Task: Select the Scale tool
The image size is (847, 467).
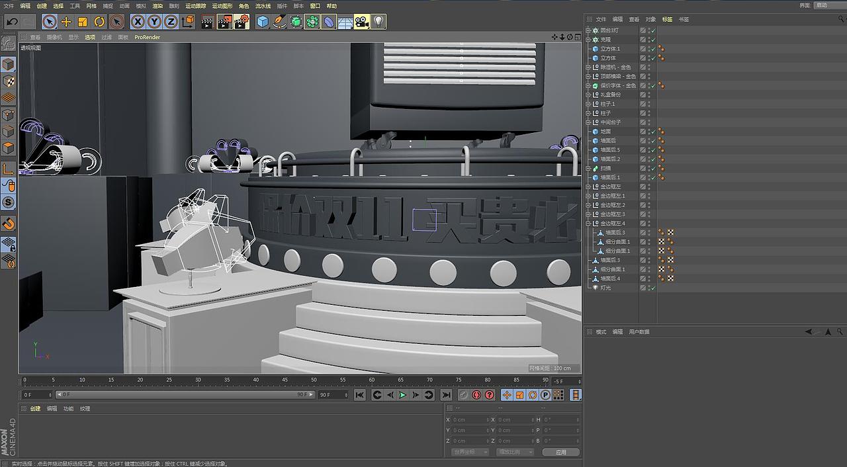Action: click(82, 21)
